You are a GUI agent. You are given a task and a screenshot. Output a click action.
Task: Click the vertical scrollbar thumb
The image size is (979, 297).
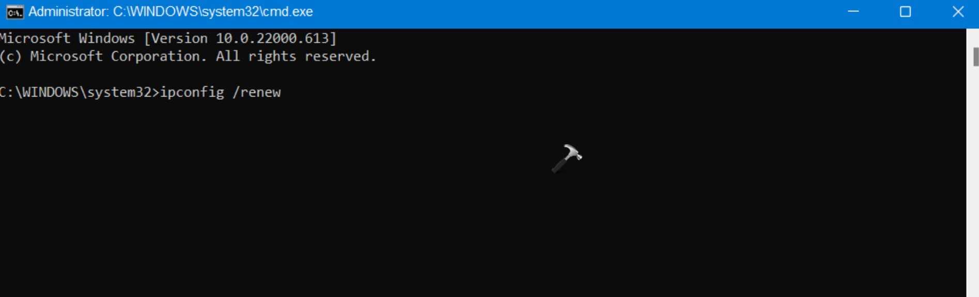975,57
